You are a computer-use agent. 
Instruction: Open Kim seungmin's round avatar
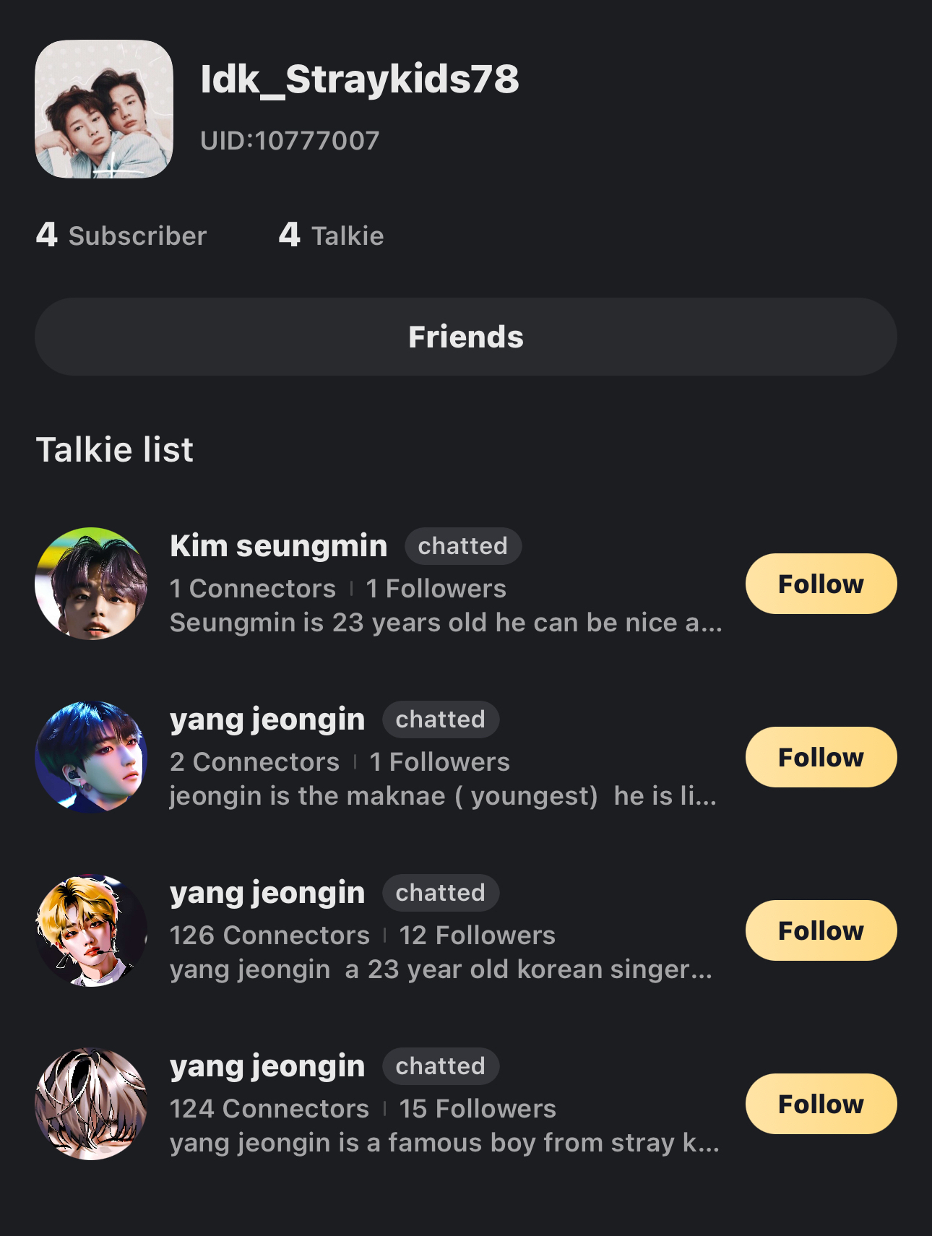(x=91, y=584)
